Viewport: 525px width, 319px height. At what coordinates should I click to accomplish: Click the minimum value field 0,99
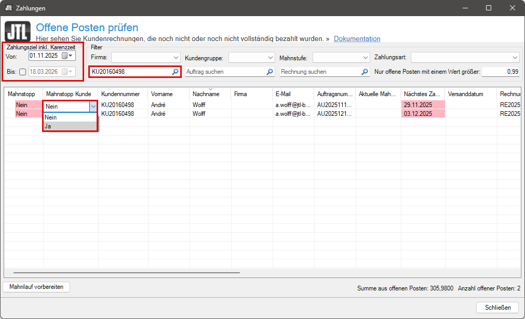tap(501, 72)
